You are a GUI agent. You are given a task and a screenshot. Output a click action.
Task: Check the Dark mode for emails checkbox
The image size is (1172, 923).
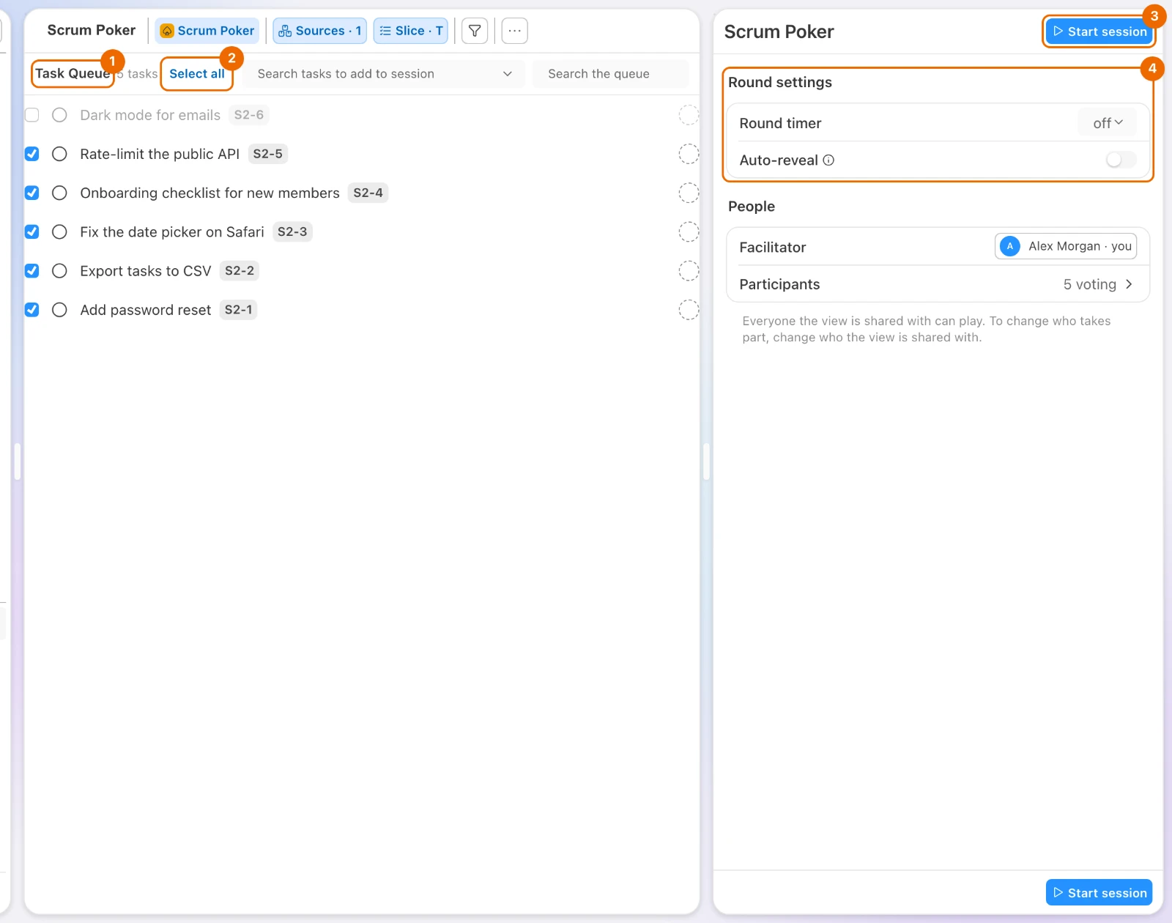point(32,115)
